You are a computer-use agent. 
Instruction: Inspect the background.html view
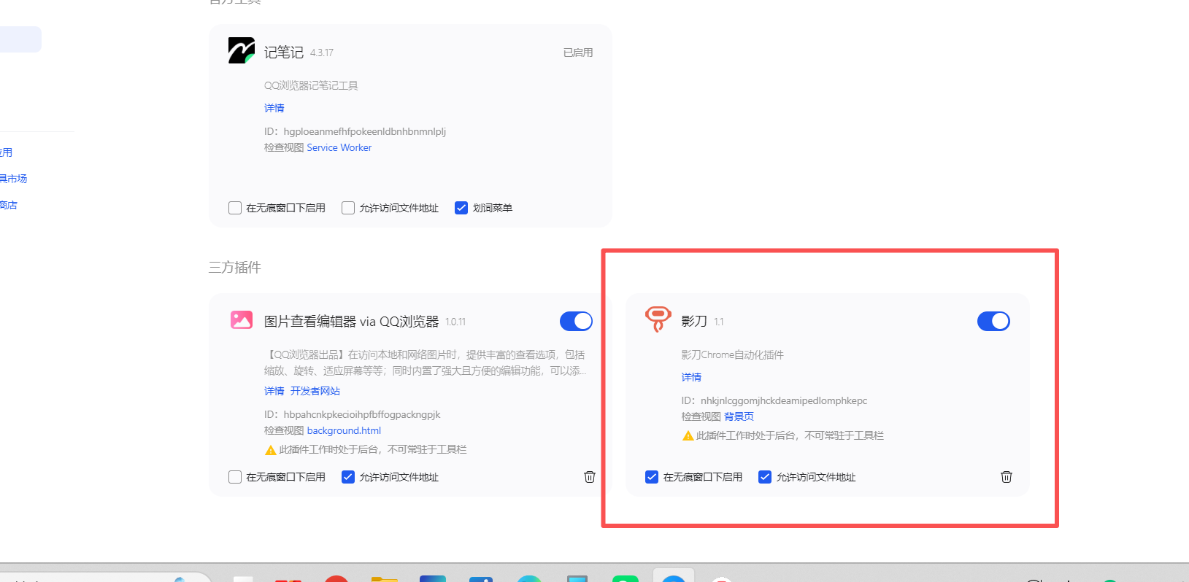[344, 430]
